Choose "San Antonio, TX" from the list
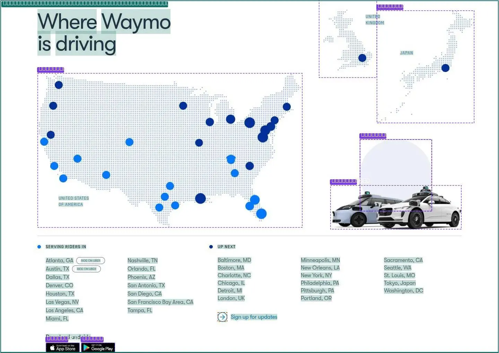Image resolution: width=499 pixels, height=353 pixels. [146, 286]
